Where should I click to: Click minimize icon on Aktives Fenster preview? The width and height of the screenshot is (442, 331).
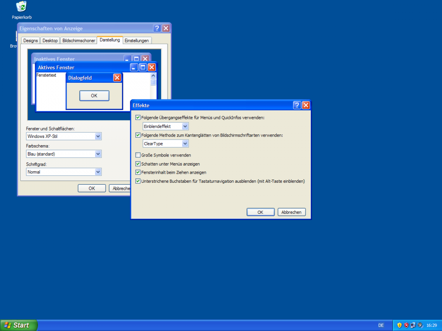coord(134,67)
